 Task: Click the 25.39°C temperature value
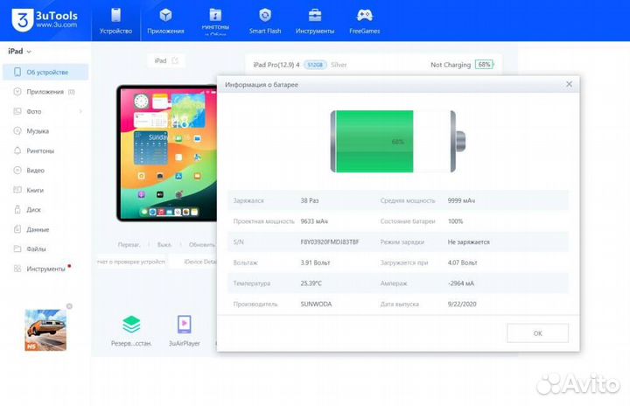[x=311, y=283]
